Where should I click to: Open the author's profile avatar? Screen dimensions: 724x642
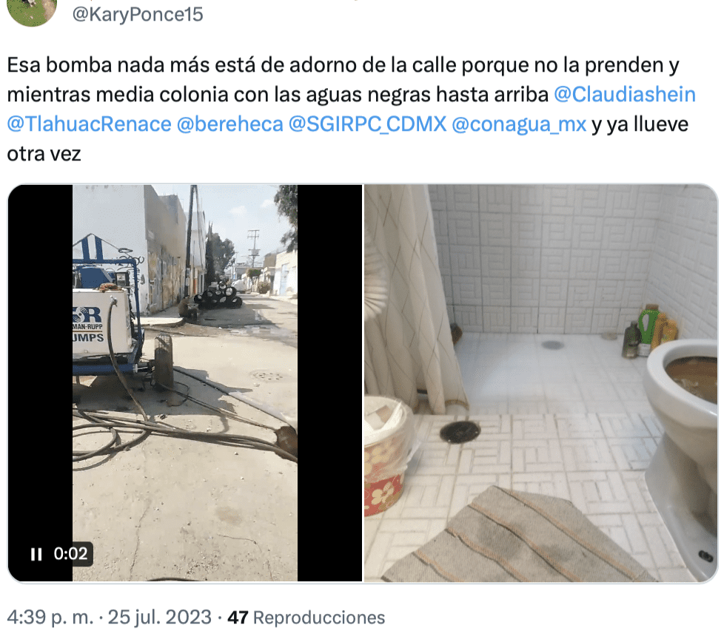pyautogui.click(x=33, y=9)
